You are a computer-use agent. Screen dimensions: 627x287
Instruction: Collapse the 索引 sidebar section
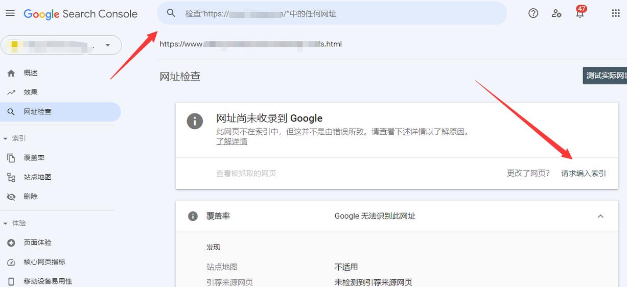pyautogui.click(x=14, y=138)
